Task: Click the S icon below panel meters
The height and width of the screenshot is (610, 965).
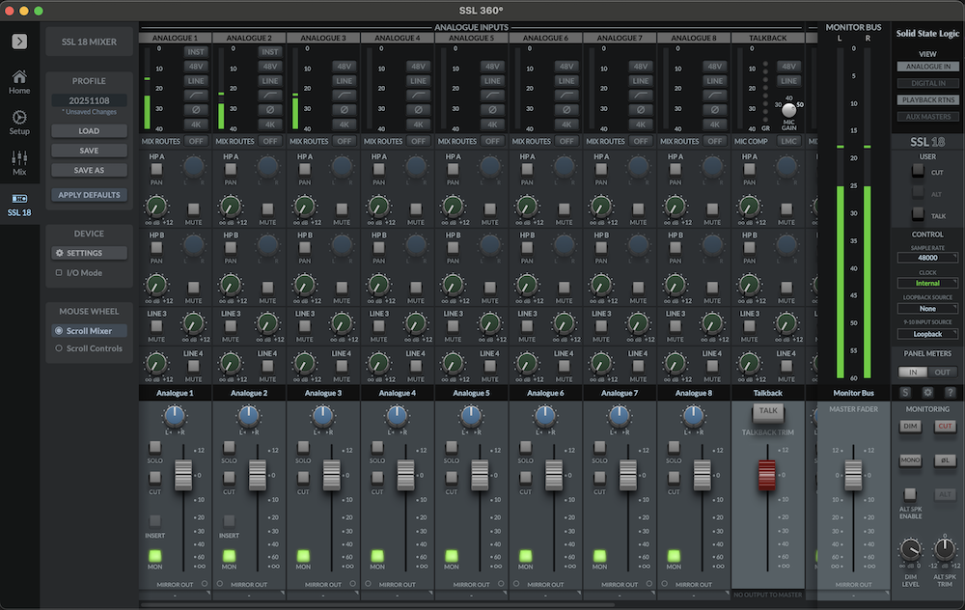Action: [905, 392]
